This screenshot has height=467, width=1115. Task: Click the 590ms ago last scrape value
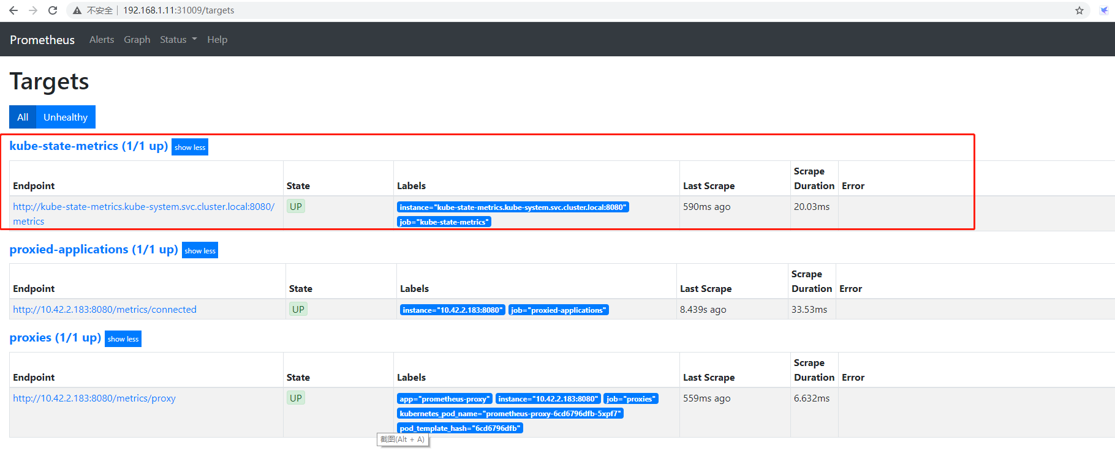707,207
